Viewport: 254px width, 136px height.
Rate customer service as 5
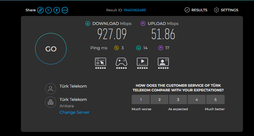(x=215, y=99)
